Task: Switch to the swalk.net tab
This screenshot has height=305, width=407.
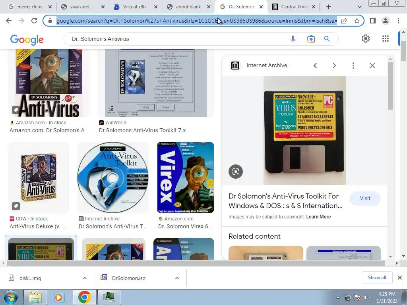Action: pos(79,7)
